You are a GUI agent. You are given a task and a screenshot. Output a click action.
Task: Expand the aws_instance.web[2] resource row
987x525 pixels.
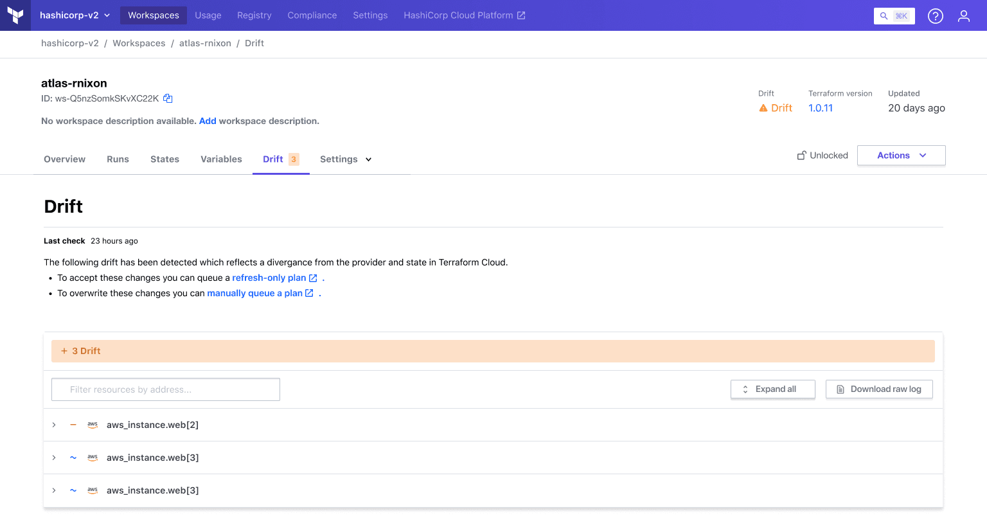(x=54, y=425)
